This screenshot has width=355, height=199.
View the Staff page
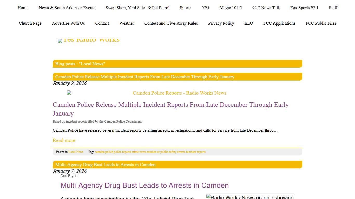pos(333,8)
